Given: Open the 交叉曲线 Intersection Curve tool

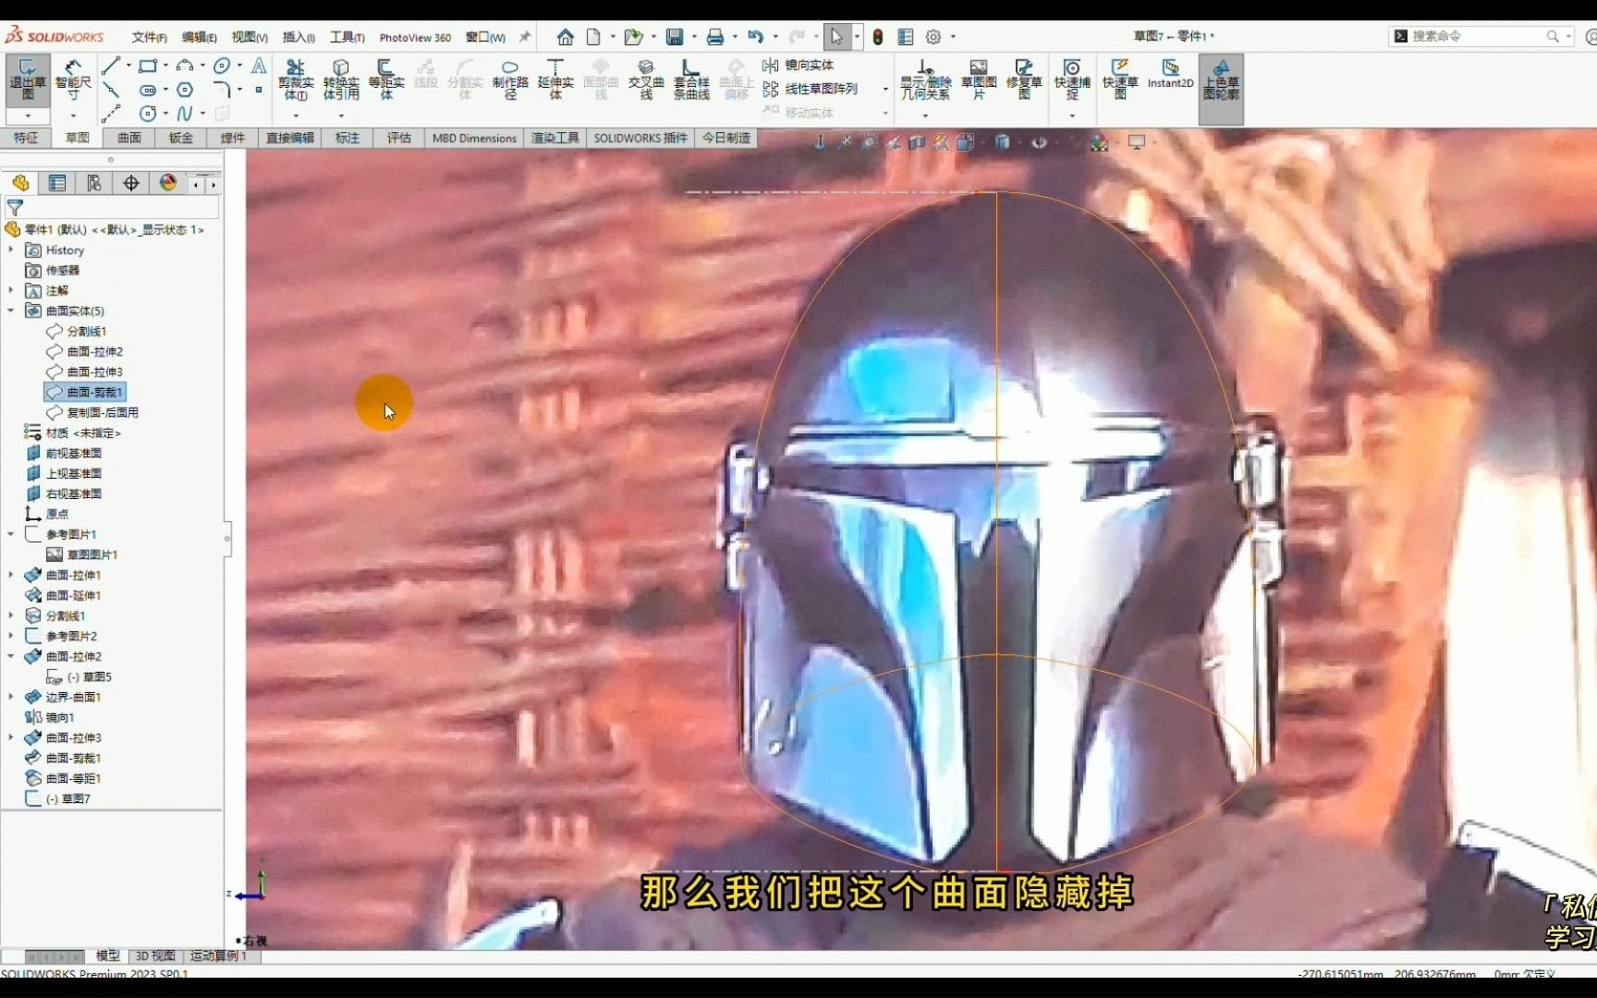Looking at the screenshot, I should [x=646, y=79].
